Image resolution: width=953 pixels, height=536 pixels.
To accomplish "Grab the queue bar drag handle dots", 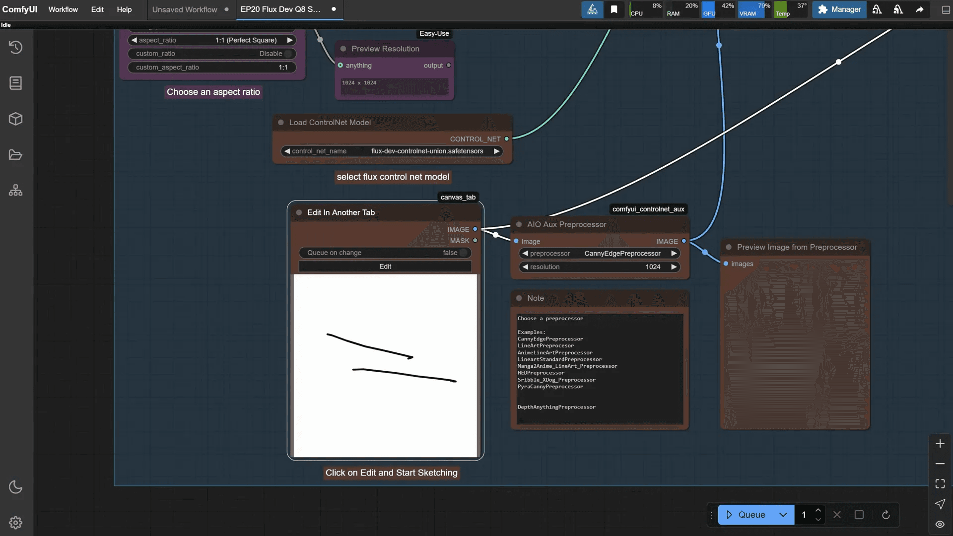I will pyautogui.click(x=711, y=515).
